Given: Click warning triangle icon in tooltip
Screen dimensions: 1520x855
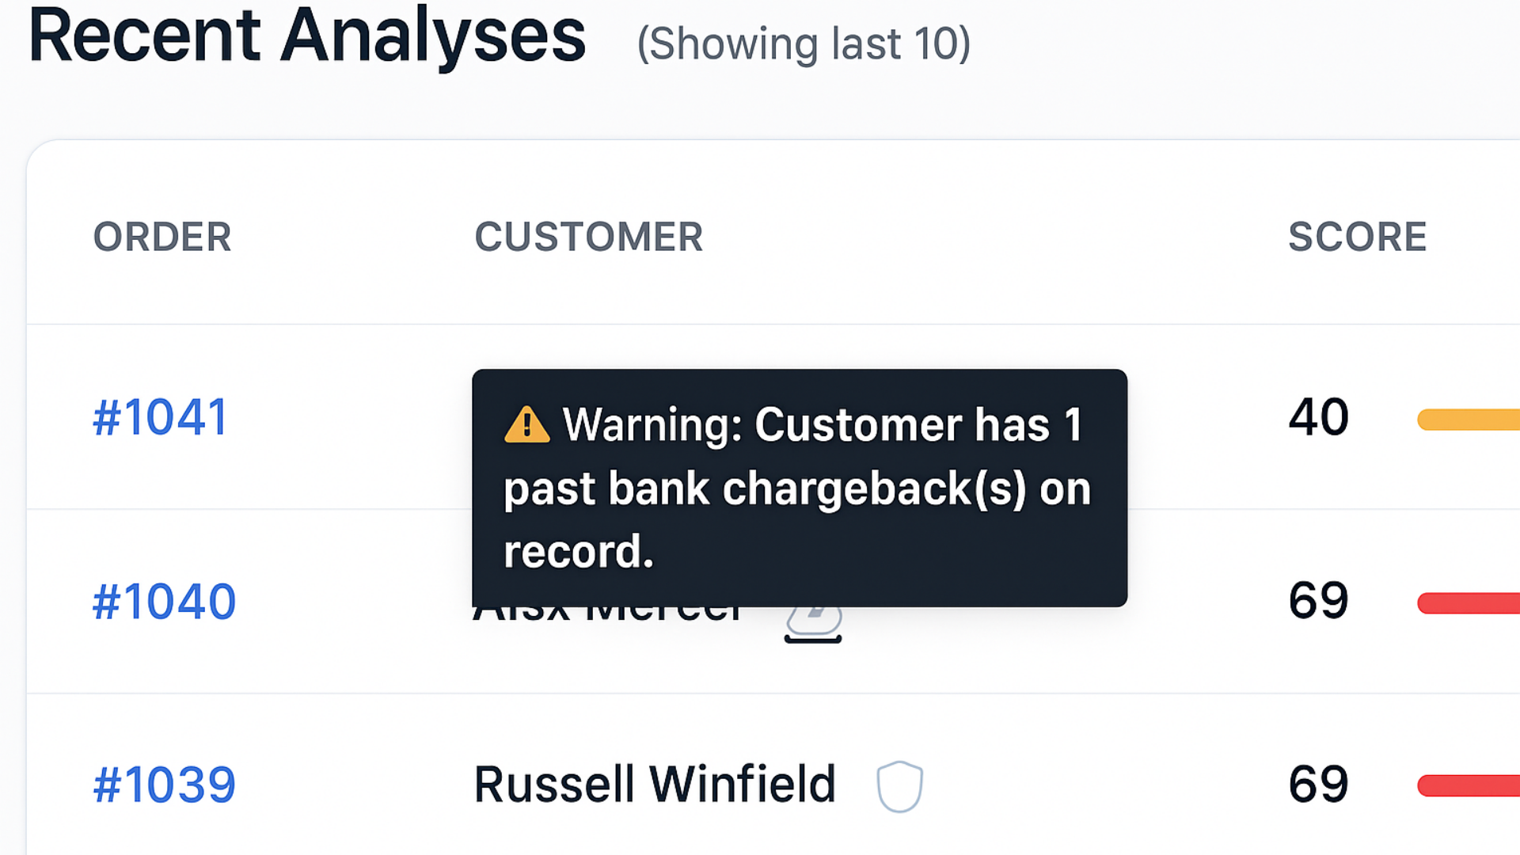Looking at the screenshot, I should point(526,425).
